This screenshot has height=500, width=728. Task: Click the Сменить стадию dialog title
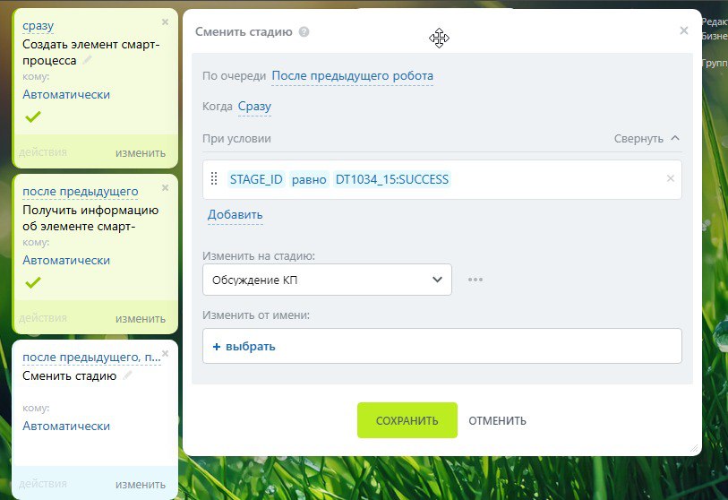point(244,31)
